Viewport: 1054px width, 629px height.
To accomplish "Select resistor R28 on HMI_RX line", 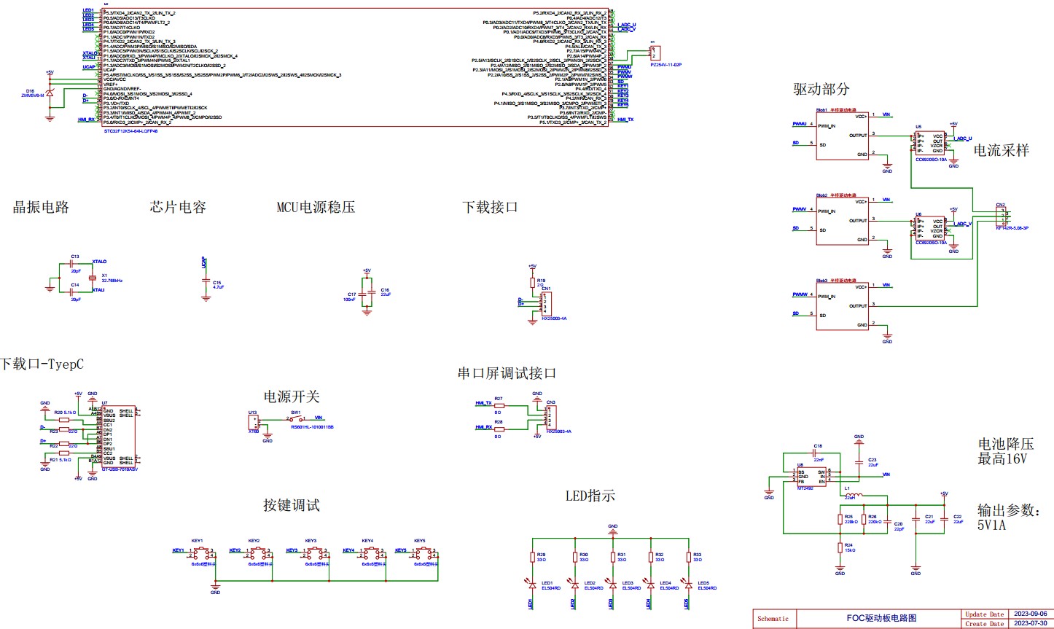I will [x=499, y=428].
